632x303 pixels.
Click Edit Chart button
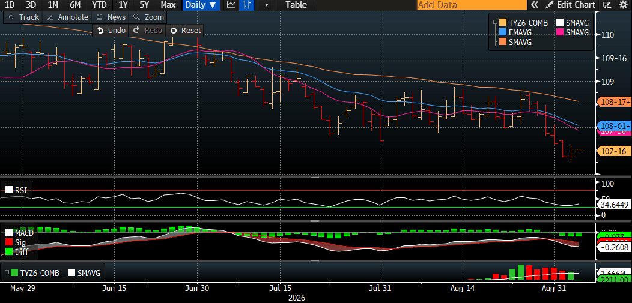click(x=571, y=5)
